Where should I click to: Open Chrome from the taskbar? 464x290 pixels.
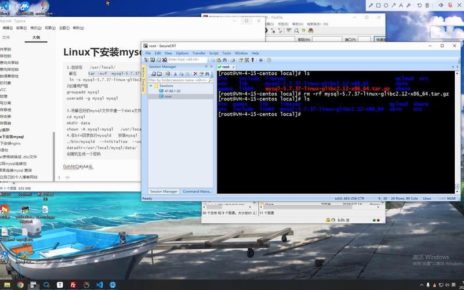[20, 285]
